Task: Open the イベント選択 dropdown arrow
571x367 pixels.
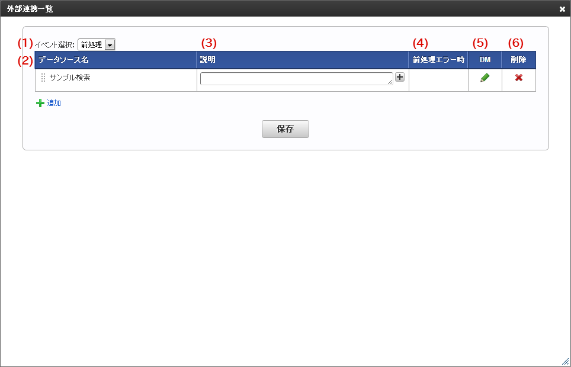Action: click(110, 45)
